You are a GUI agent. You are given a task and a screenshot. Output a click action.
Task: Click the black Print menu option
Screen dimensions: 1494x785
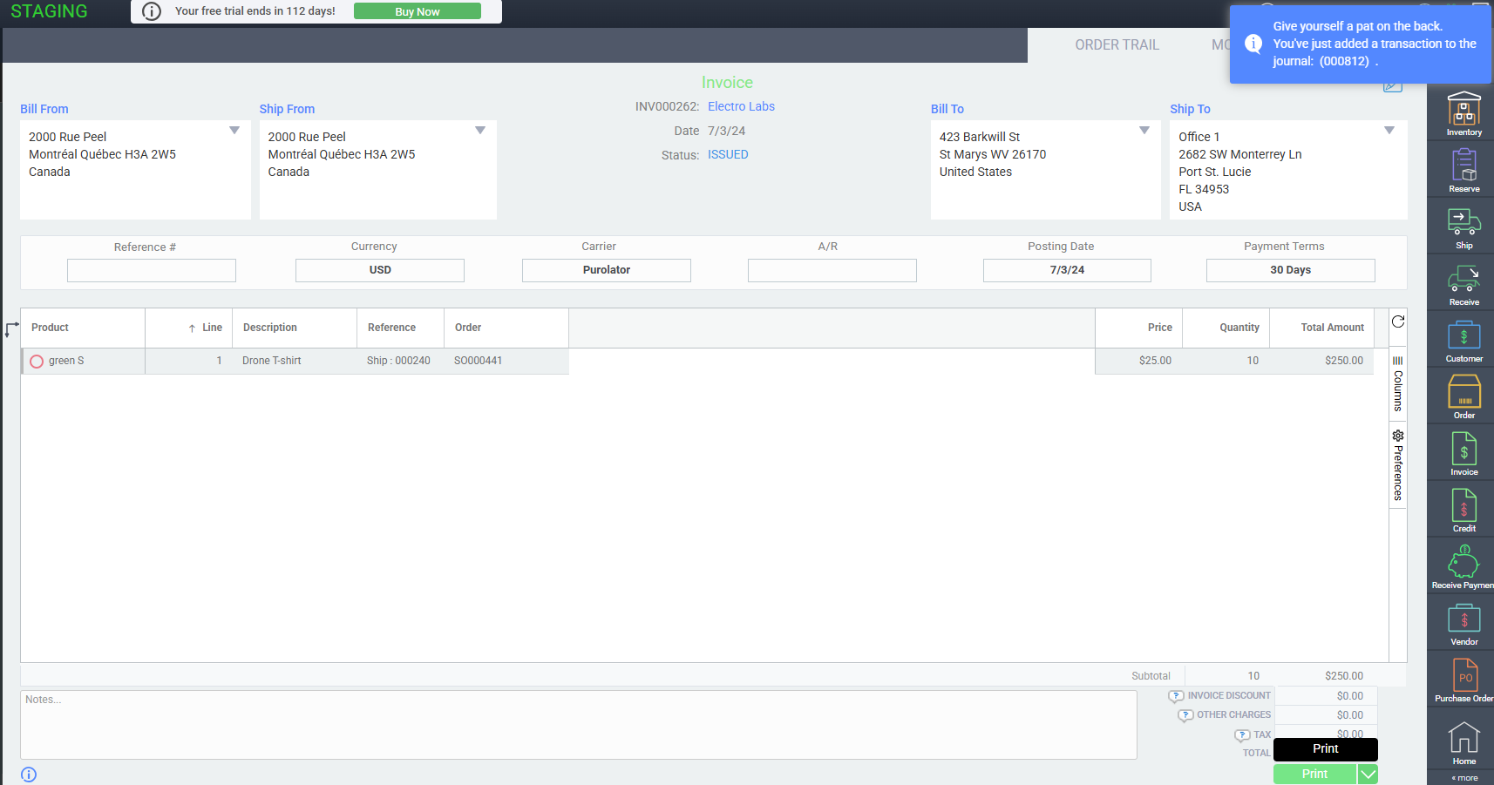[x=1325, y=749]
